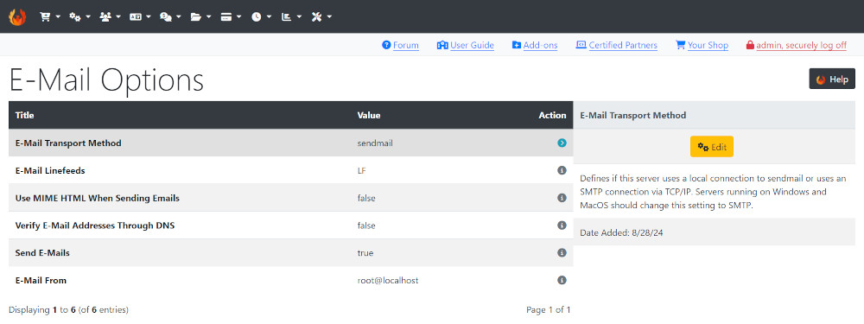Open the gears configuration menu

coord(79,16)
